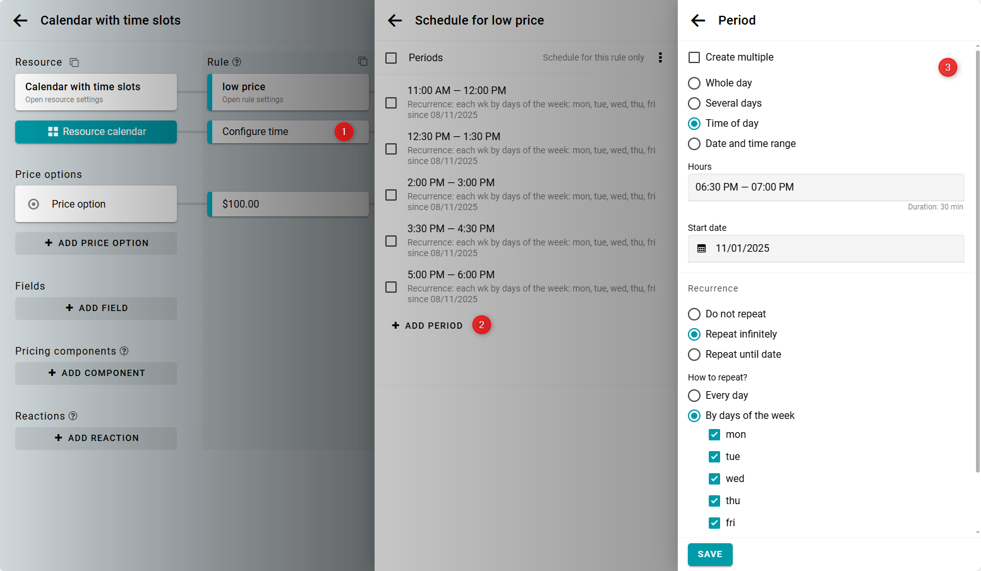Select the 2:00 PM — 3:00 PM period checkbox
This screenshot has width=981, height=571.
tap(391, 195)
